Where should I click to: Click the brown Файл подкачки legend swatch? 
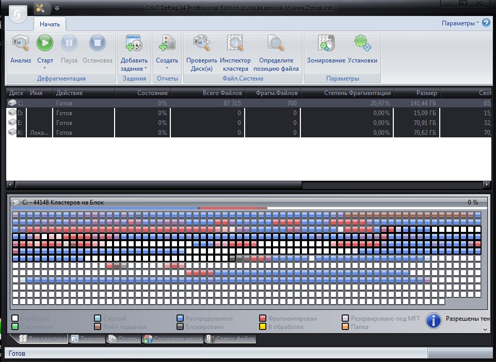tap(98, 326)
